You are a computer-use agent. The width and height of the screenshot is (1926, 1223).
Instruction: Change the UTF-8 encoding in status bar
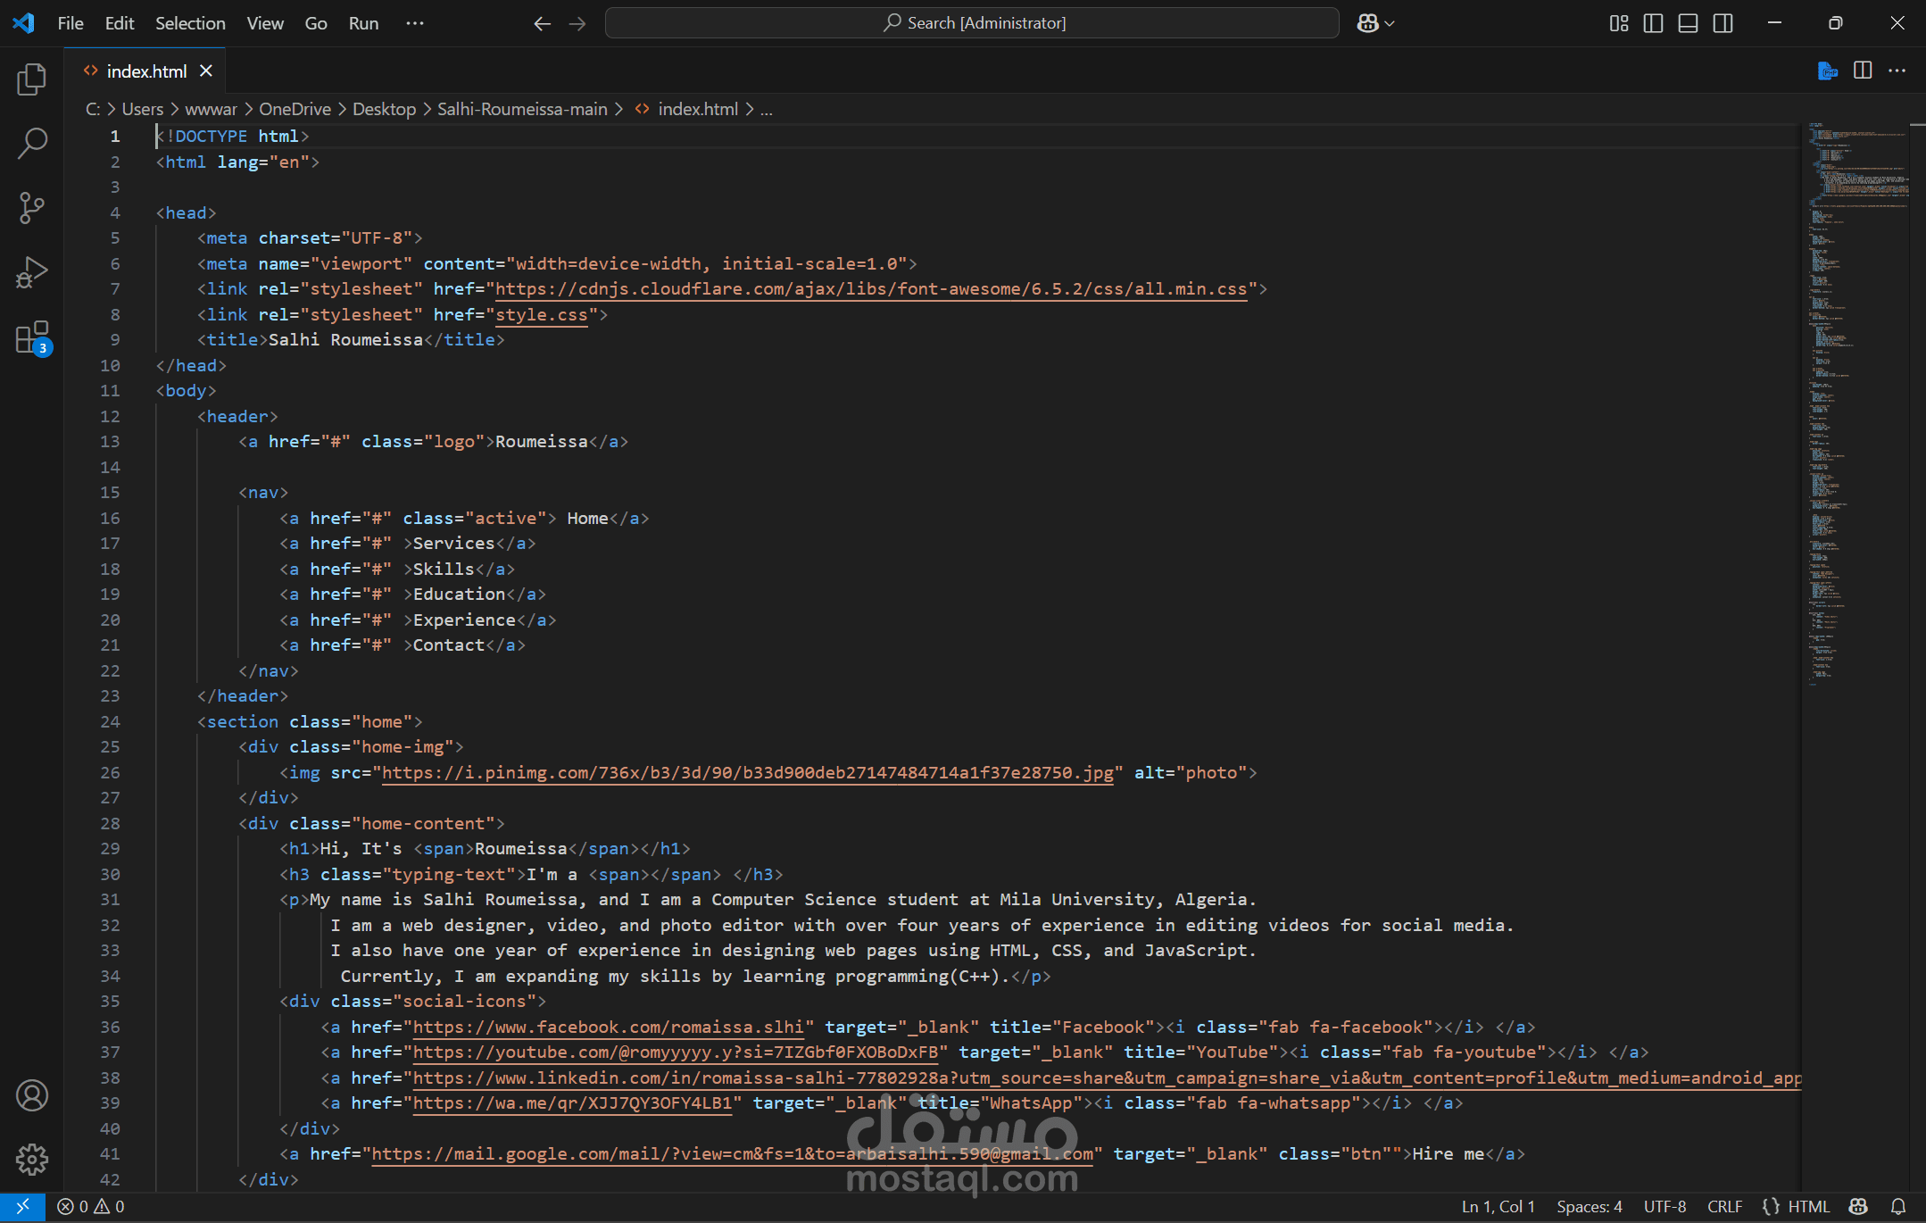click(x=1664, y=1207)
